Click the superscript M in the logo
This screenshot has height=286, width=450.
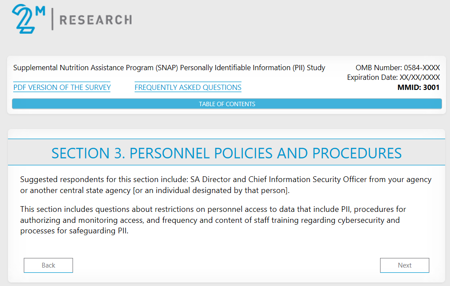pos(40,11)
